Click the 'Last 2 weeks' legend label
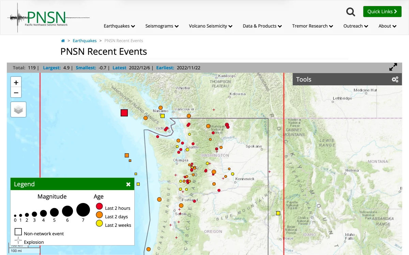Image resolution: width=409 pixels, height=255 pixels. click(x=118, y=225)
